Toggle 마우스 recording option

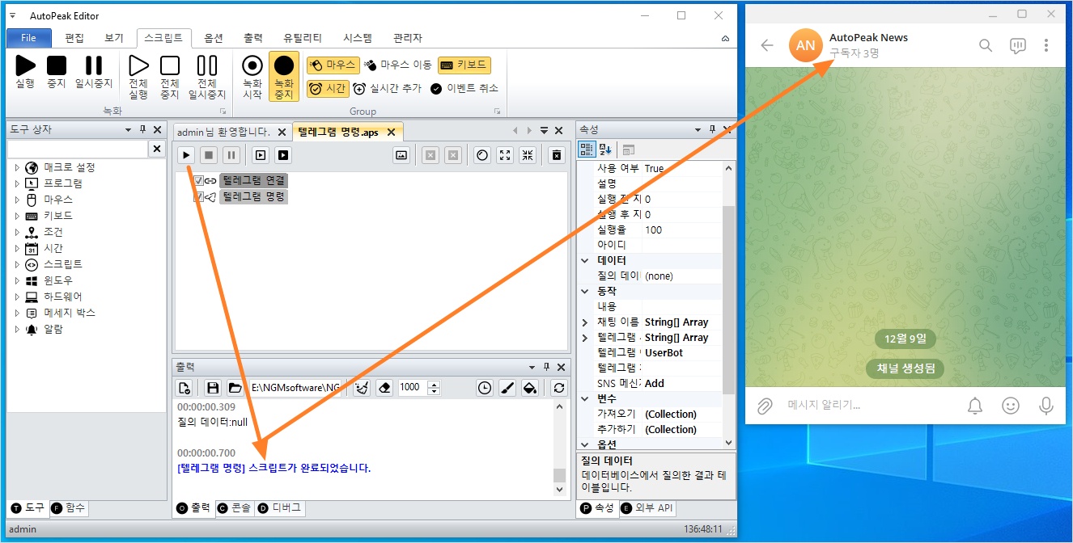[x=333, y=65]
